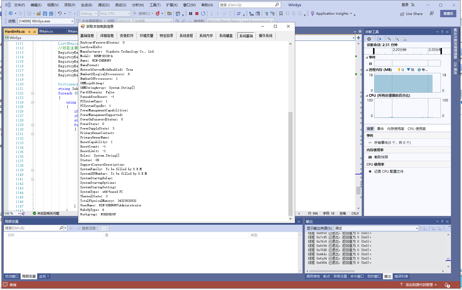Click the pause icon in the 事件 track
462x290 pixels.
(371, 64)
